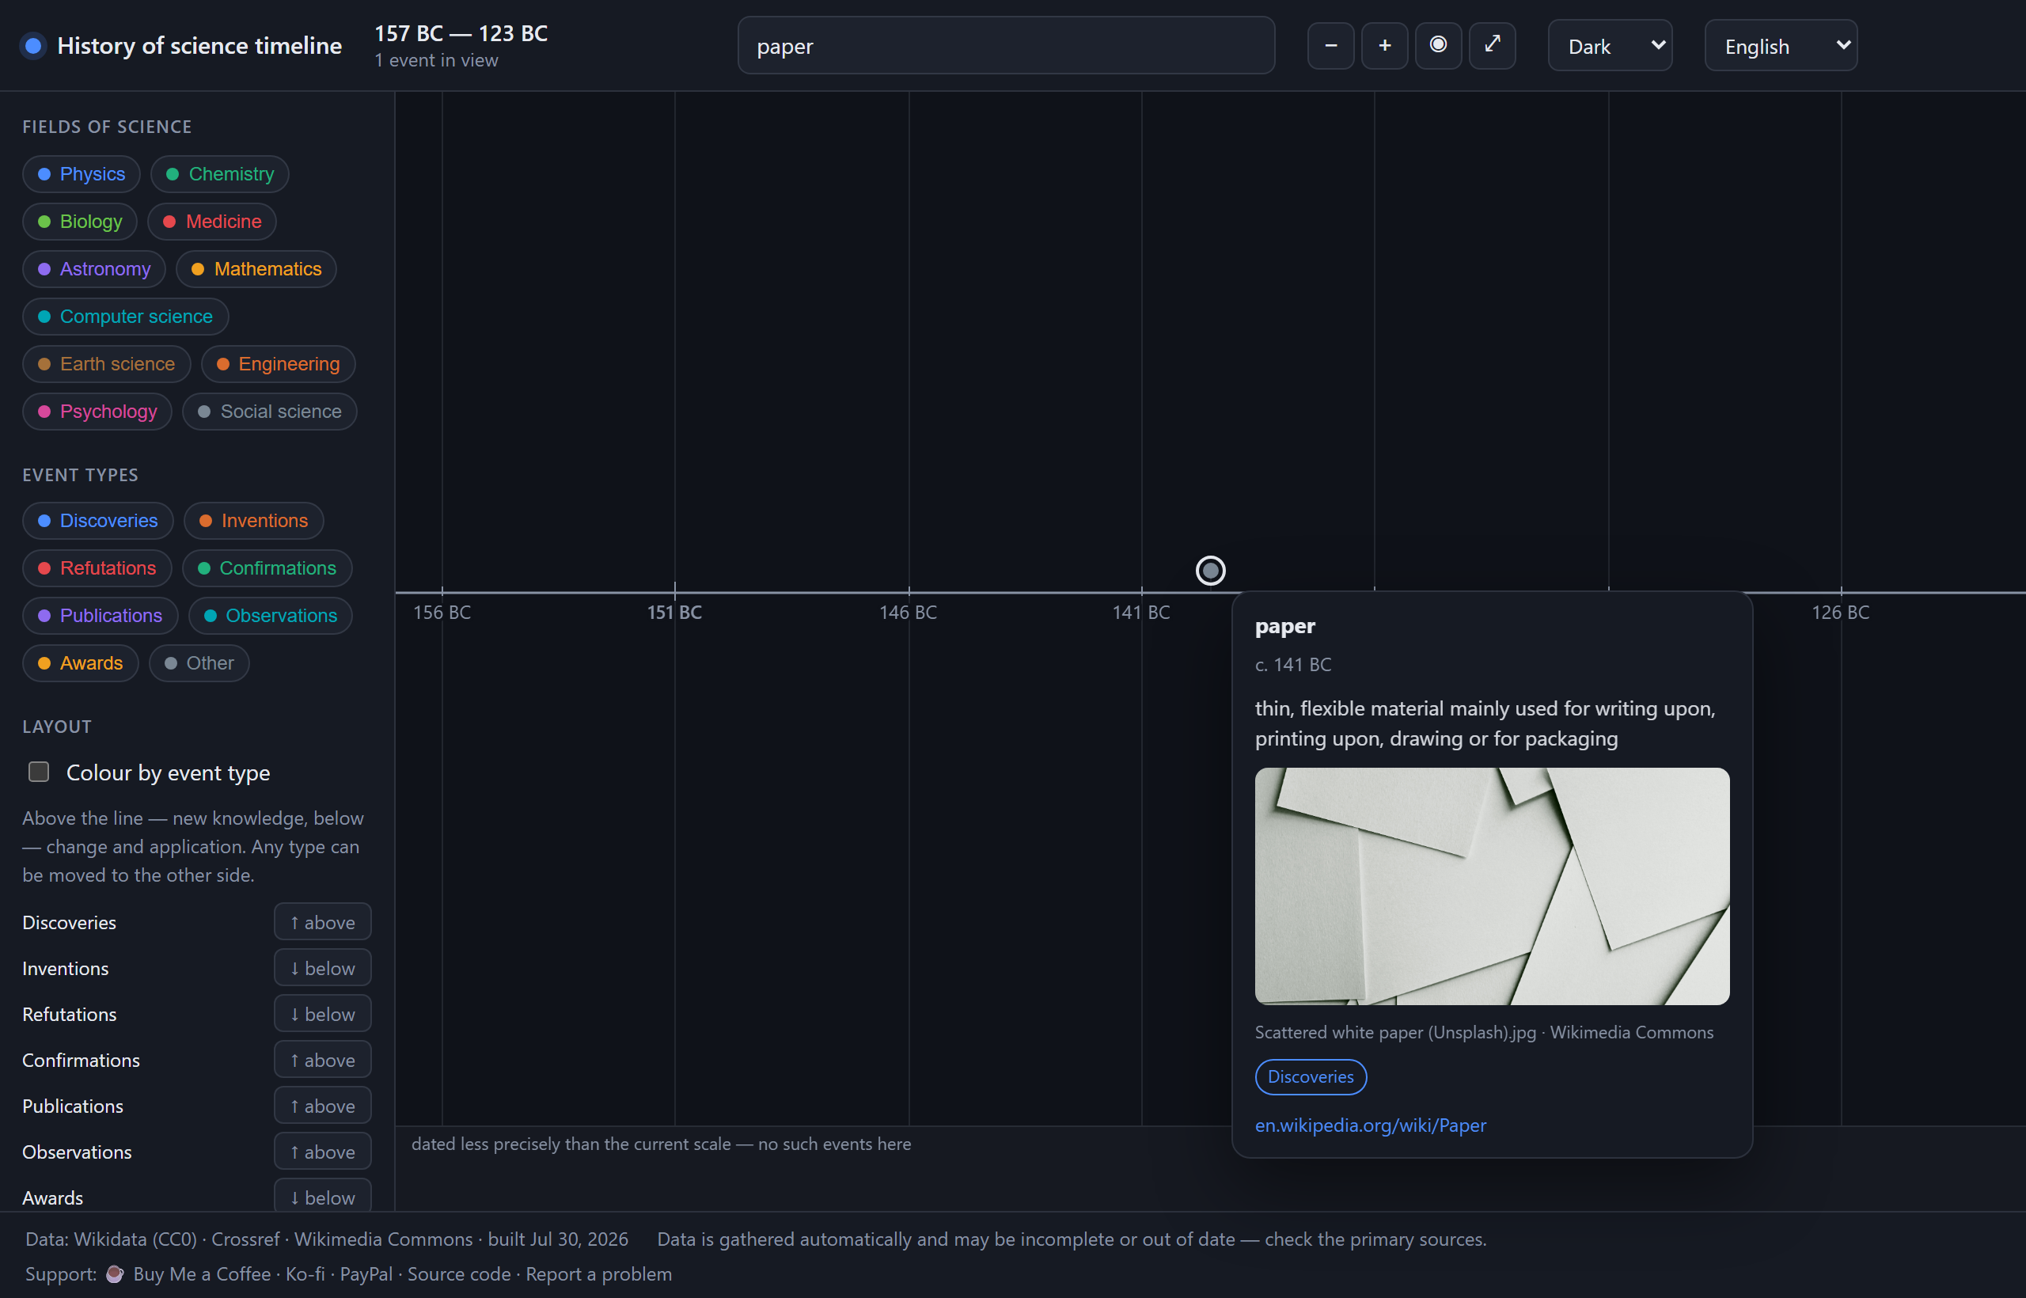Toggle the Computer science filter
The width and height of the screenshot is (2026, 1298).
pos(125,316)
